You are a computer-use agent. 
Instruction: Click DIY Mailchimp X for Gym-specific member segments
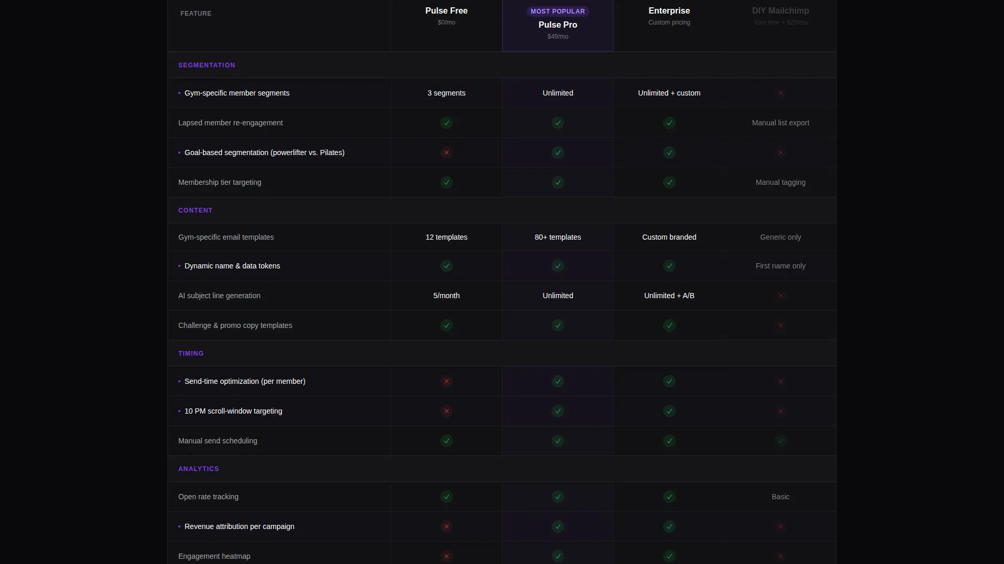[x=780, y=93]
